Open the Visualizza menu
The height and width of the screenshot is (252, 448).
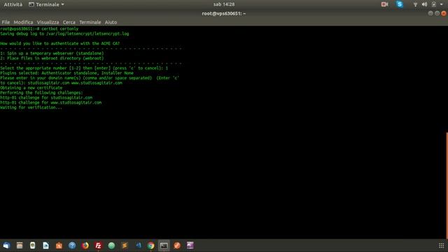pos(48,22)
